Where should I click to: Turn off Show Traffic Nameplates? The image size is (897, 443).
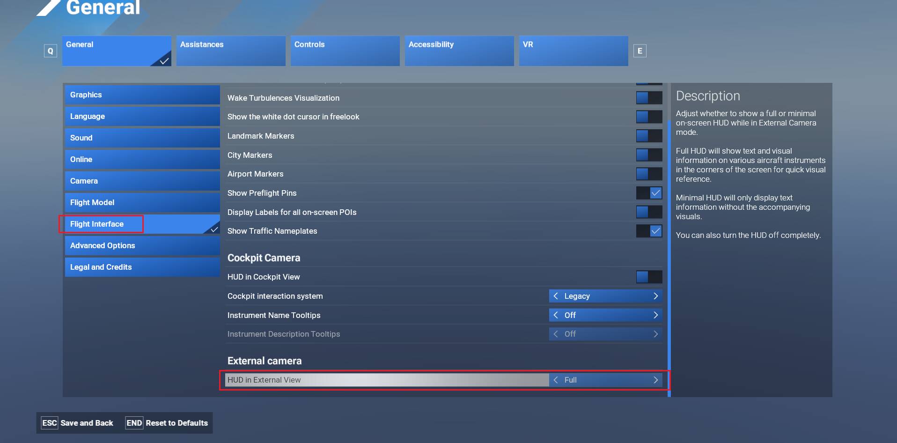[x=649, y=231]
